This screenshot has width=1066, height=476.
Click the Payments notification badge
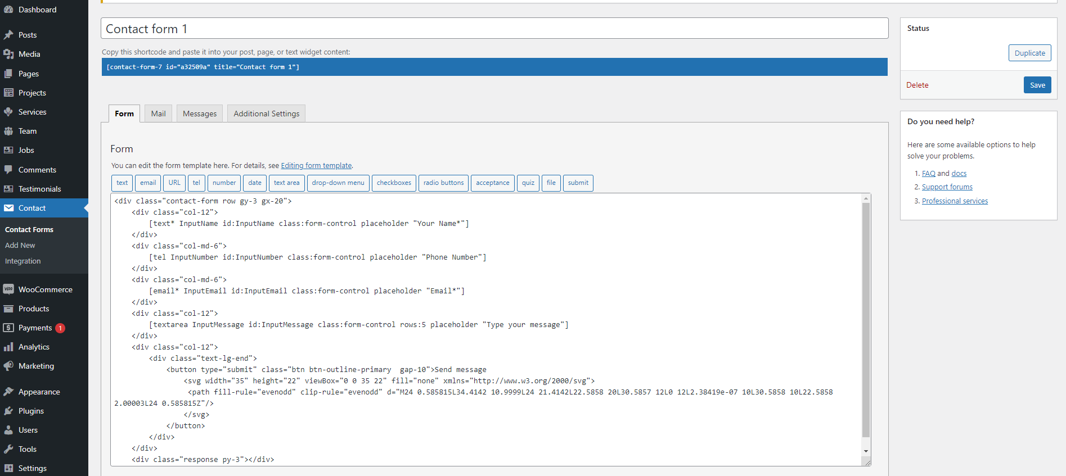point(60,328)
